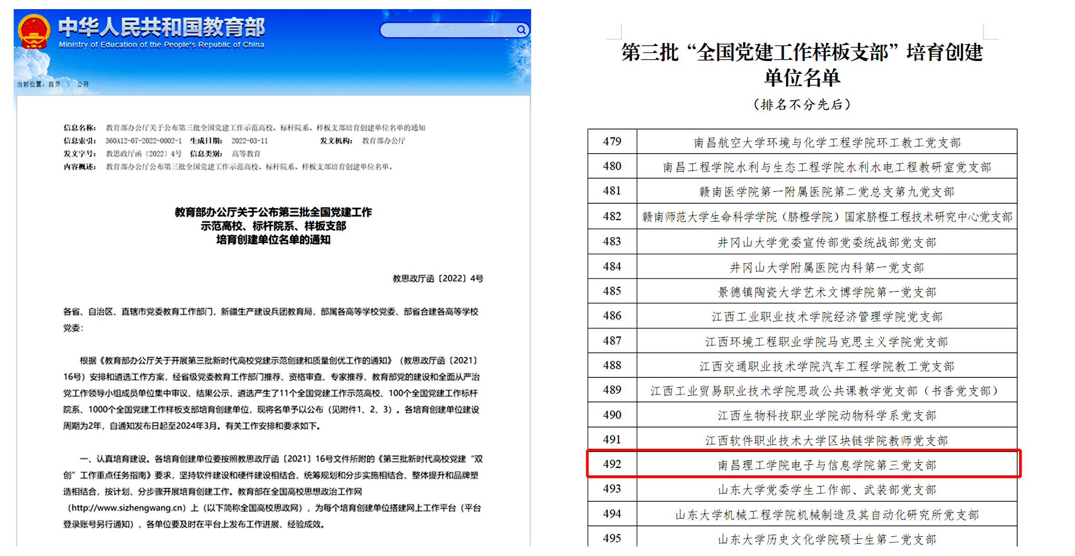Viewport: 1075px width, 556px height.
Task: Click the 中华人民共和国教育部 site title
Action: coord(162,27)
